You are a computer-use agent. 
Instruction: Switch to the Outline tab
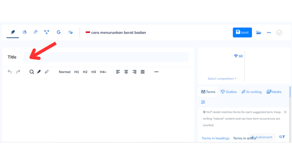tap(228, 92)
